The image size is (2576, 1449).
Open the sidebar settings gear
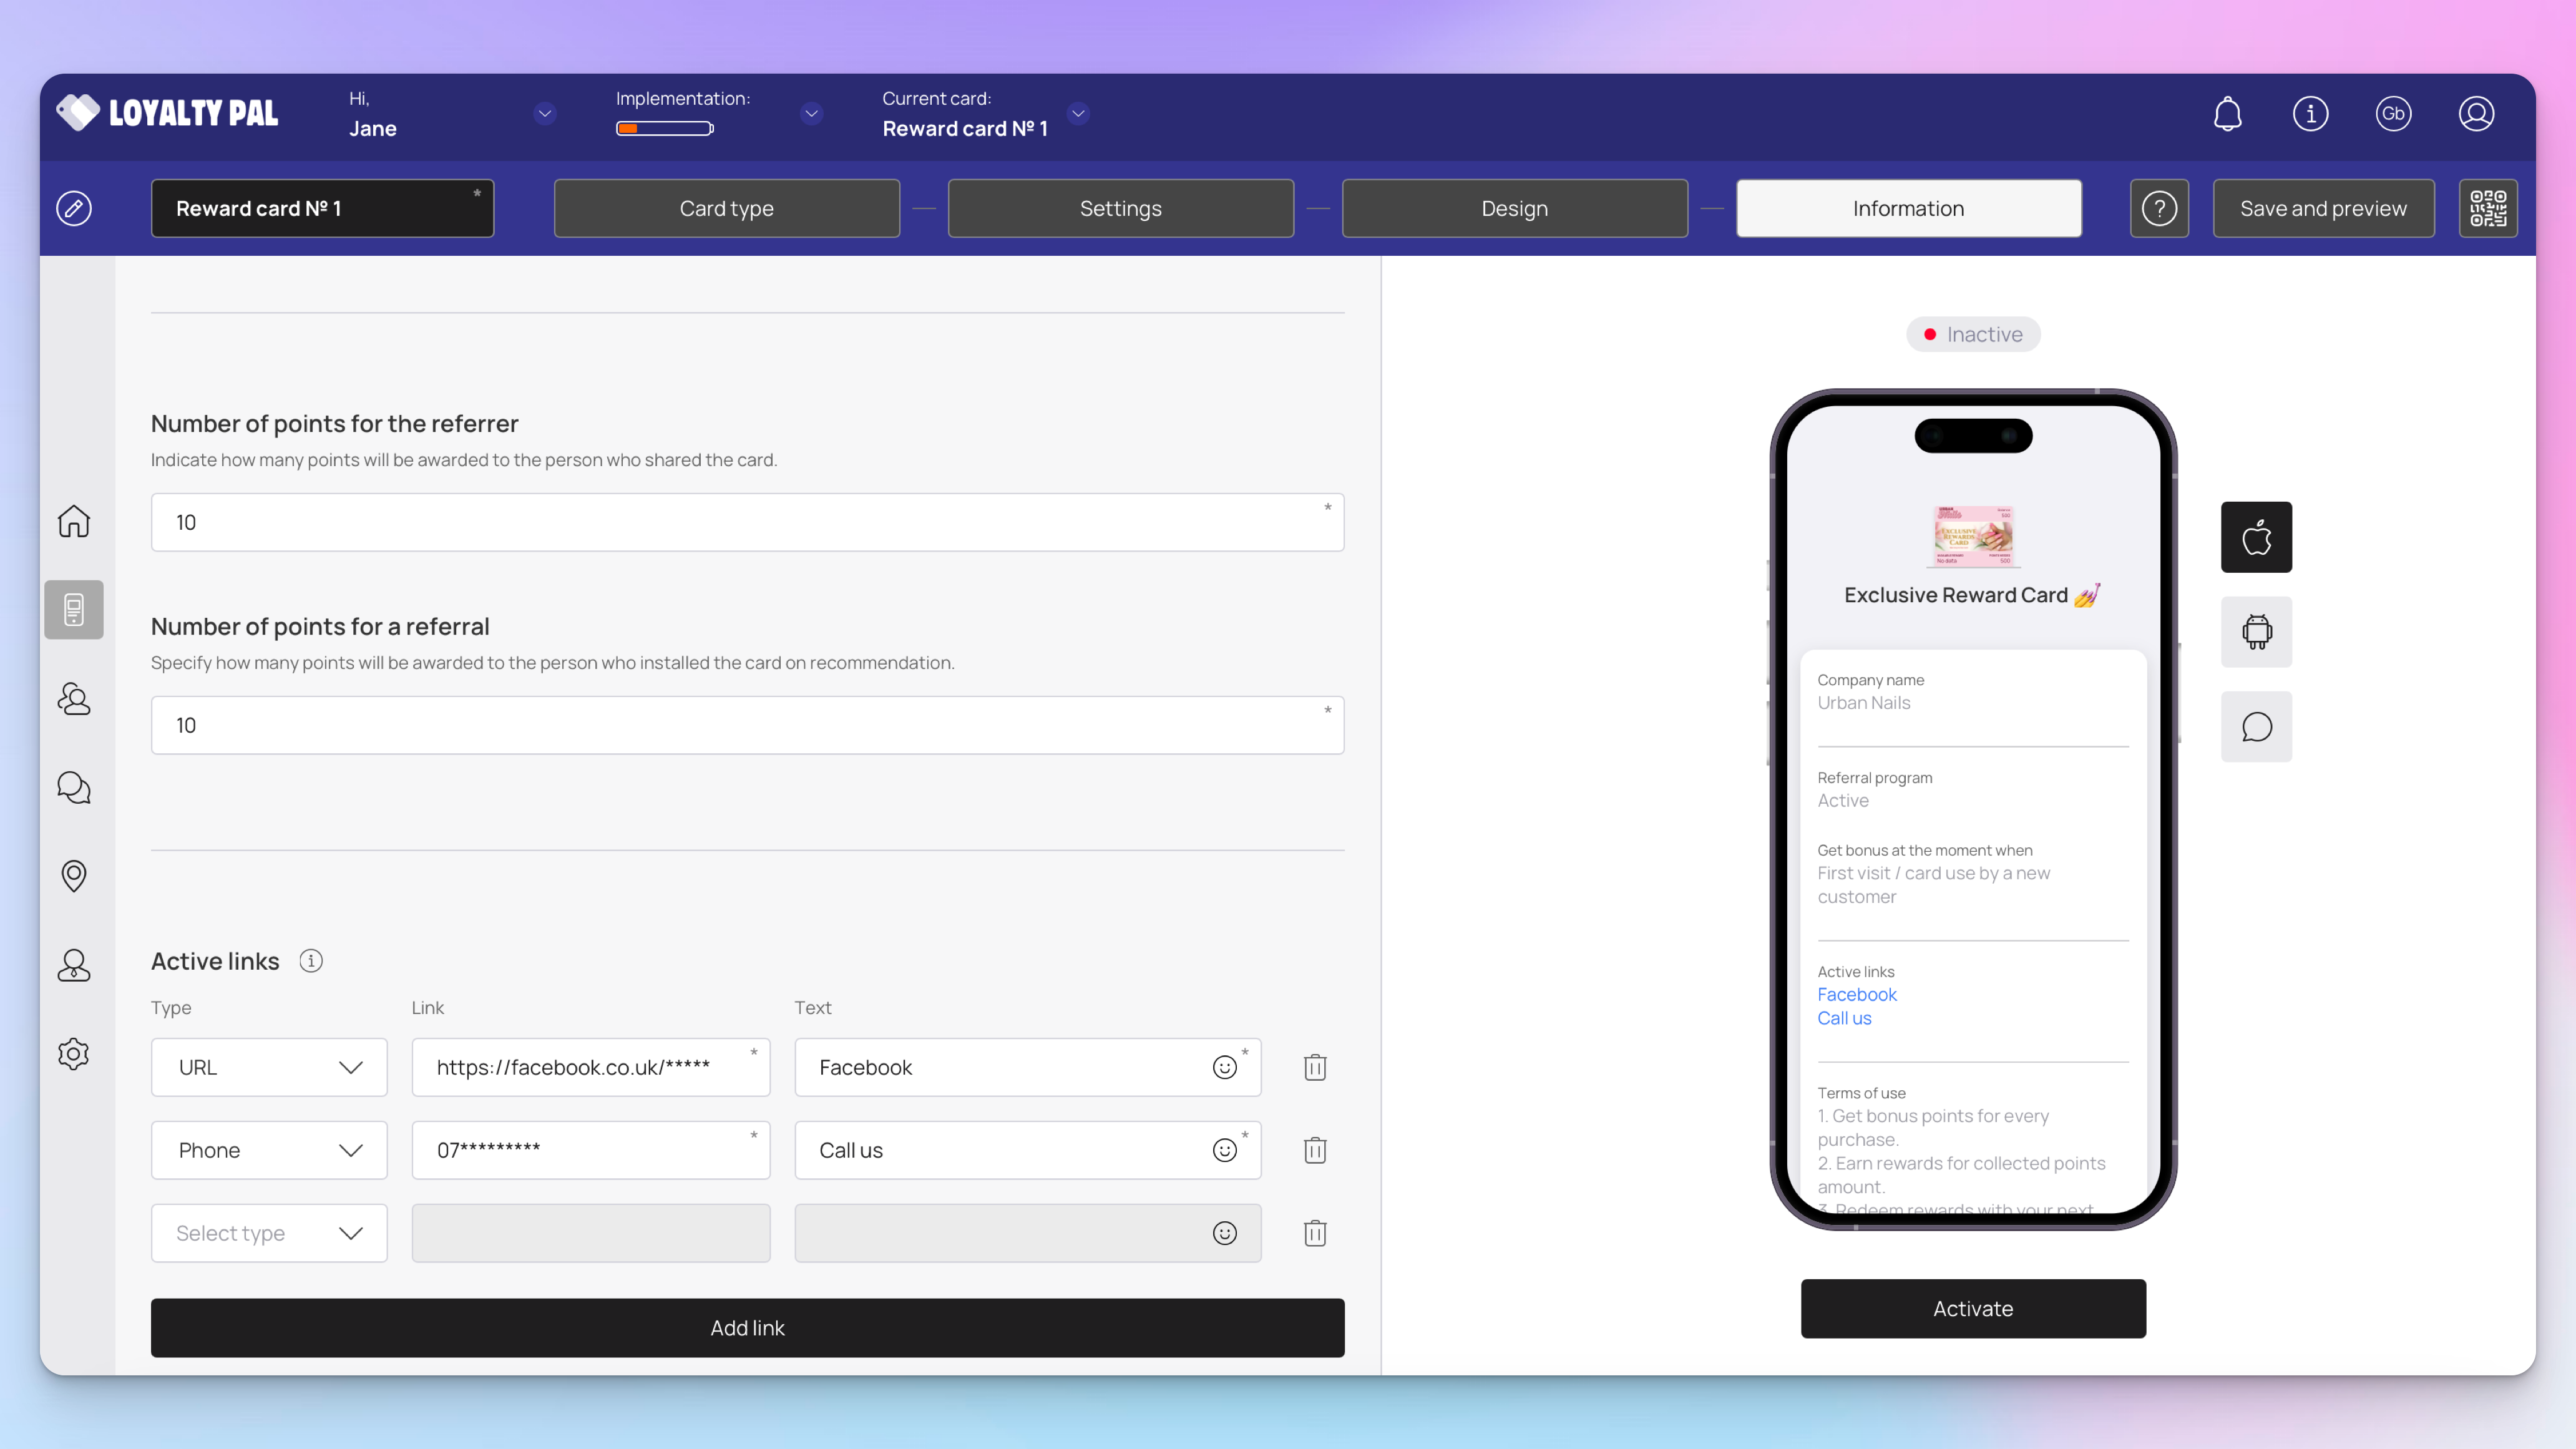coord(74,1054)
